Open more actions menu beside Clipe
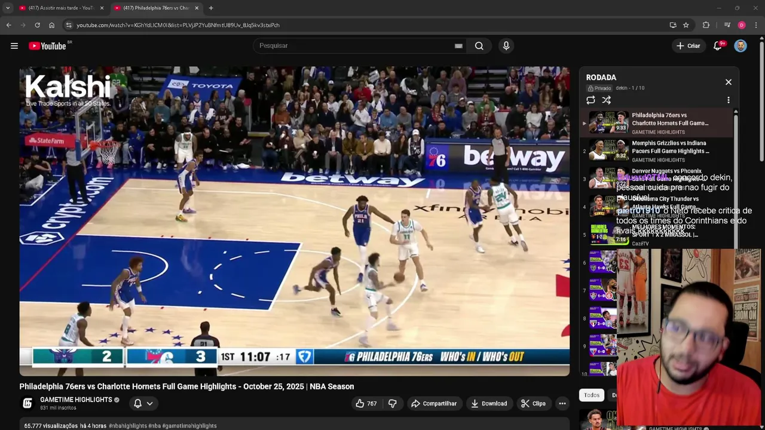765x430 pixels. [562, 404]
